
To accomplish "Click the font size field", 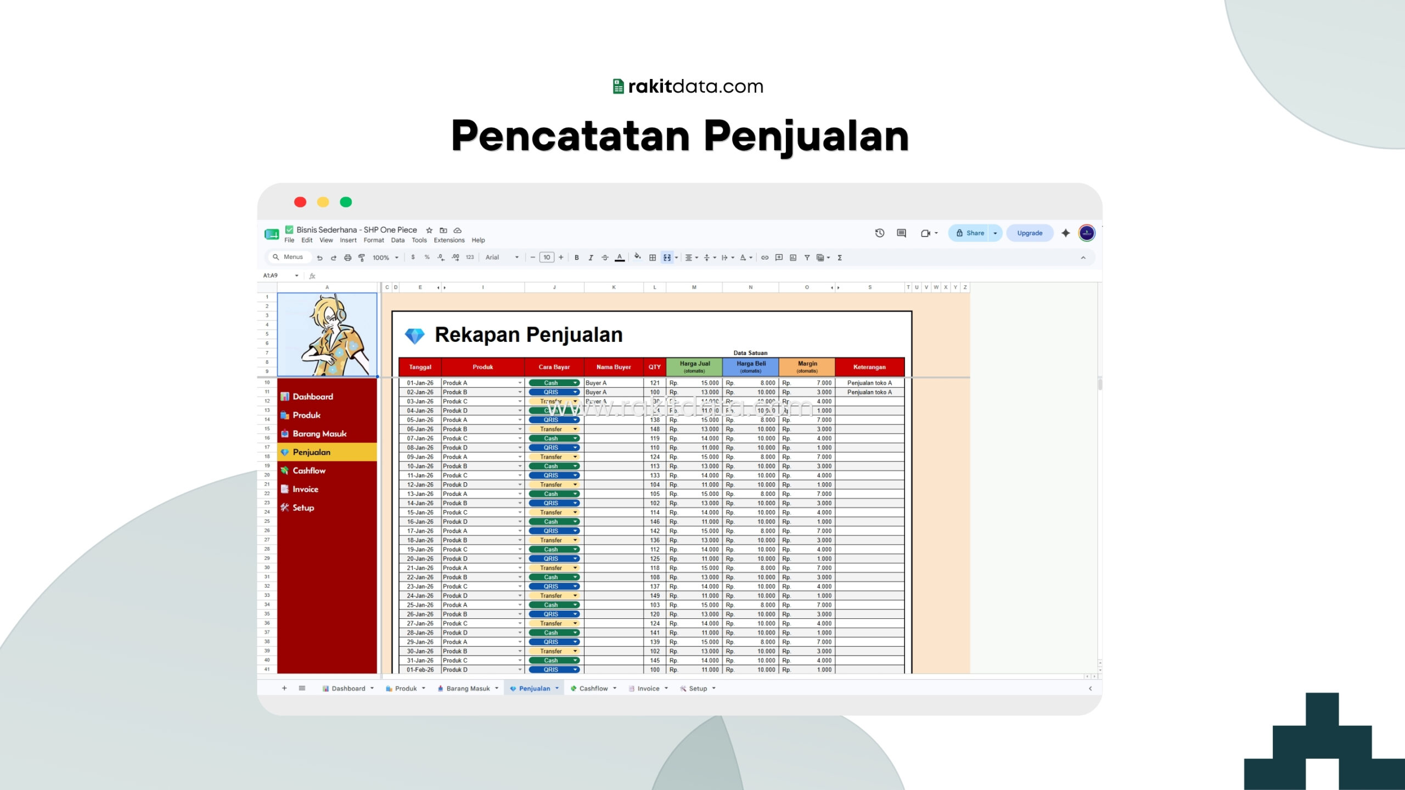I will pos(547,257).
